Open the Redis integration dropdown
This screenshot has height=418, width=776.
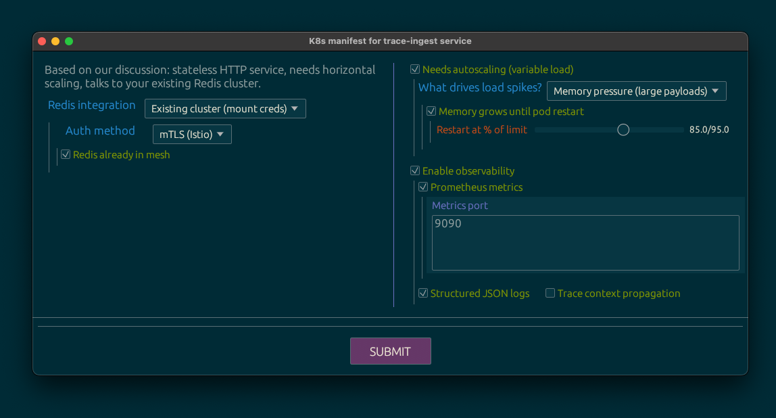[225, 109]
